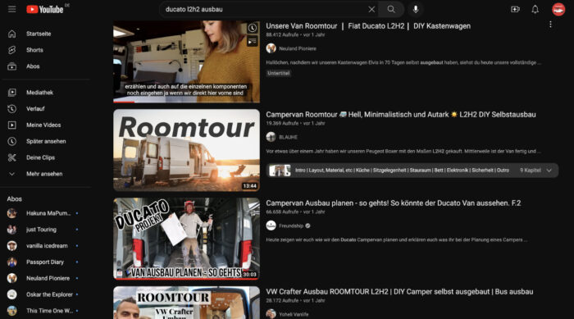574x319 pixels.
Task: Click the Verlauf history icon
Action: pyautogui.click(x=11, y=109)
